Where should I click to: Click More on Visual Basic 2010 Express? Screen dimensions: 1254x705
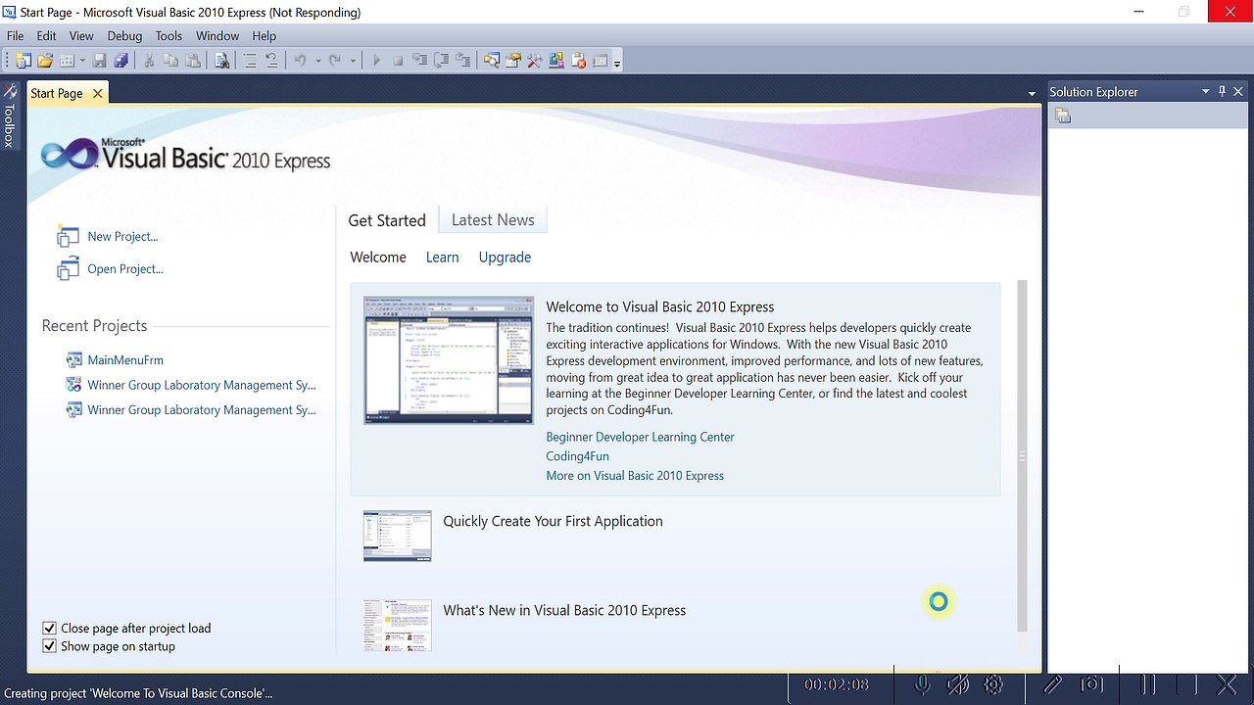coord(635,475)
